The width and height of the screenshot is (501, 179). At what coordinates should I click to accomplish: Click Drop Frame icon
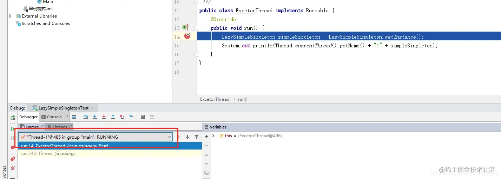tap(122, 117)
